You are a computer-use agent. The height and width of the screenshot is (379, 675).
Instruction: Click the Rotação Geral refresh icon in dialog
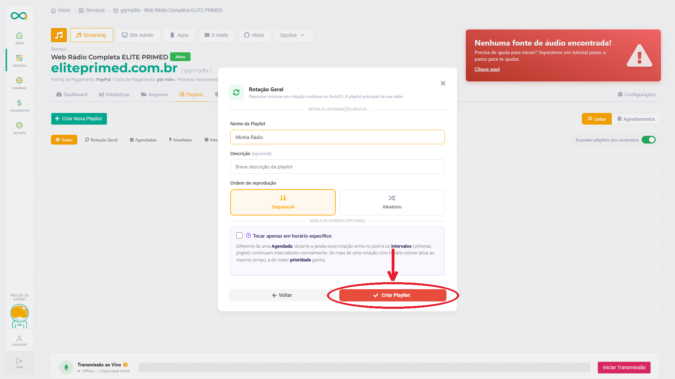tap(236, 92)
